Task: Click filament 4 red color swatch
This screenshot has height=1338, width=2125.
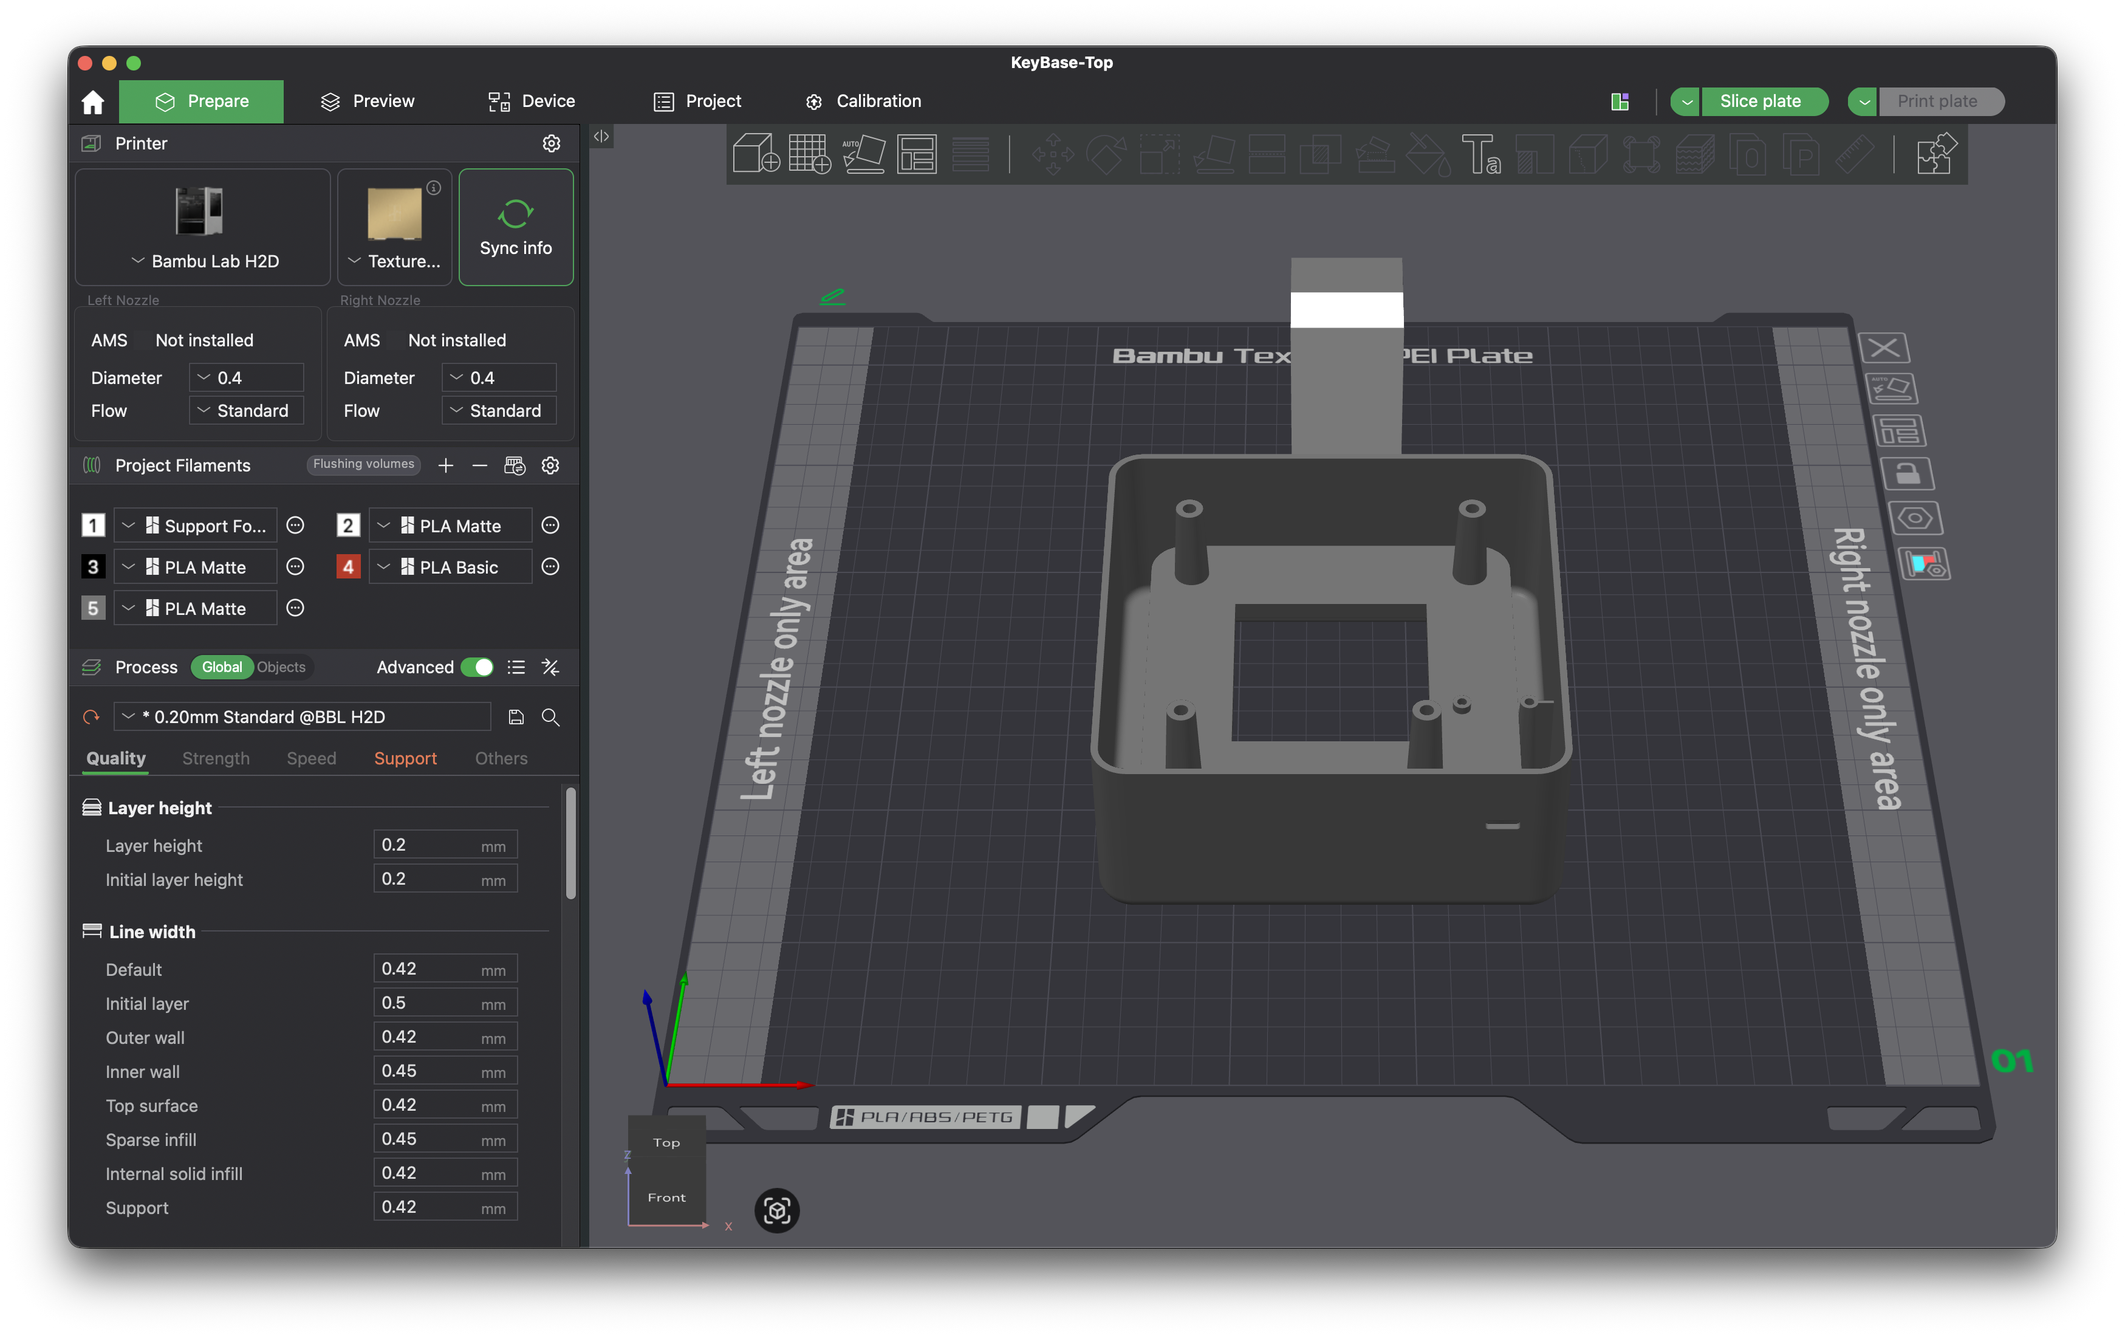Action: pos(349,567)
